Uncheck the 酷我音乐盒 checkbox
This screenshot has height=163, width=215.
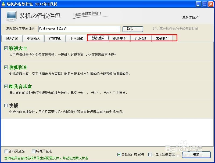tap(6, 86)
